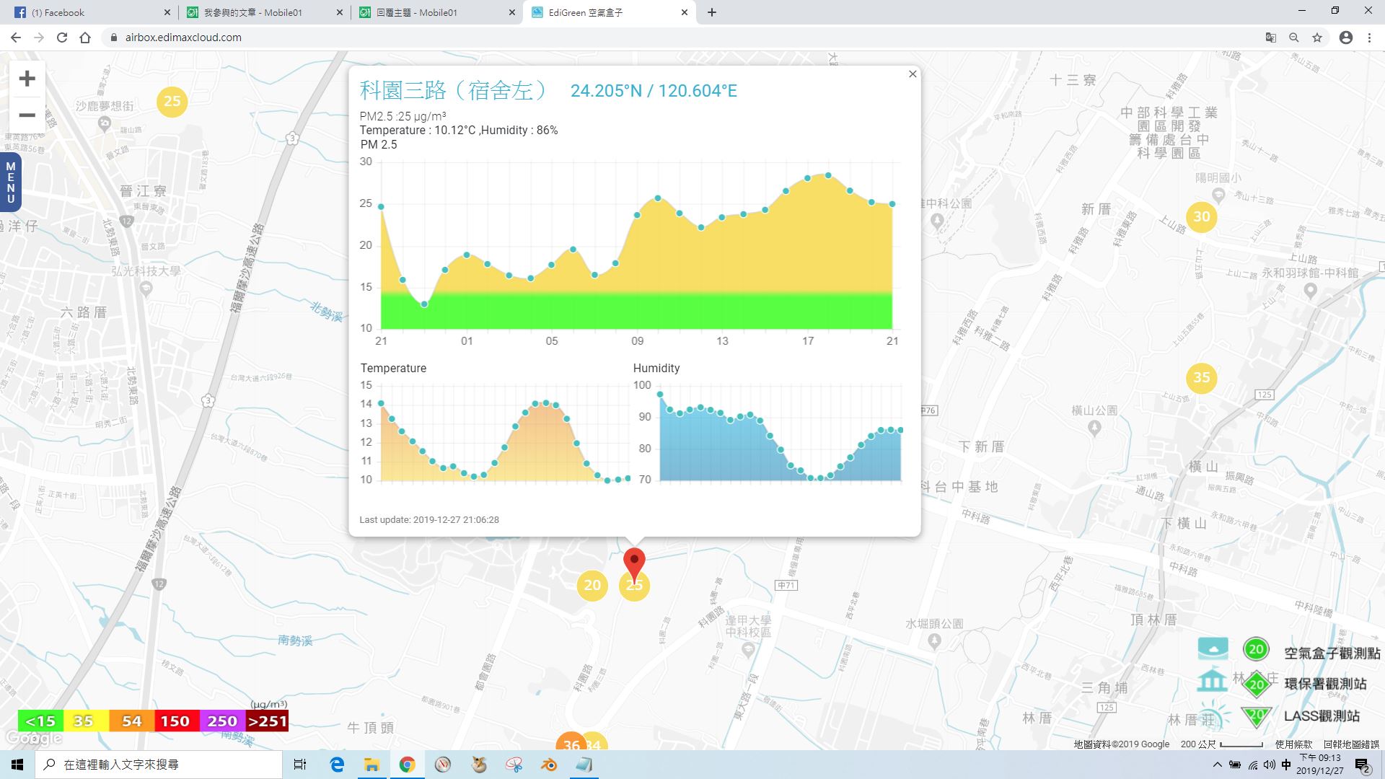Image resolution: width=1385 pixels, height=779 pixels.
Task: Click the lowest PM 2.5 chart data point
Action: click(x=424, y=304)
